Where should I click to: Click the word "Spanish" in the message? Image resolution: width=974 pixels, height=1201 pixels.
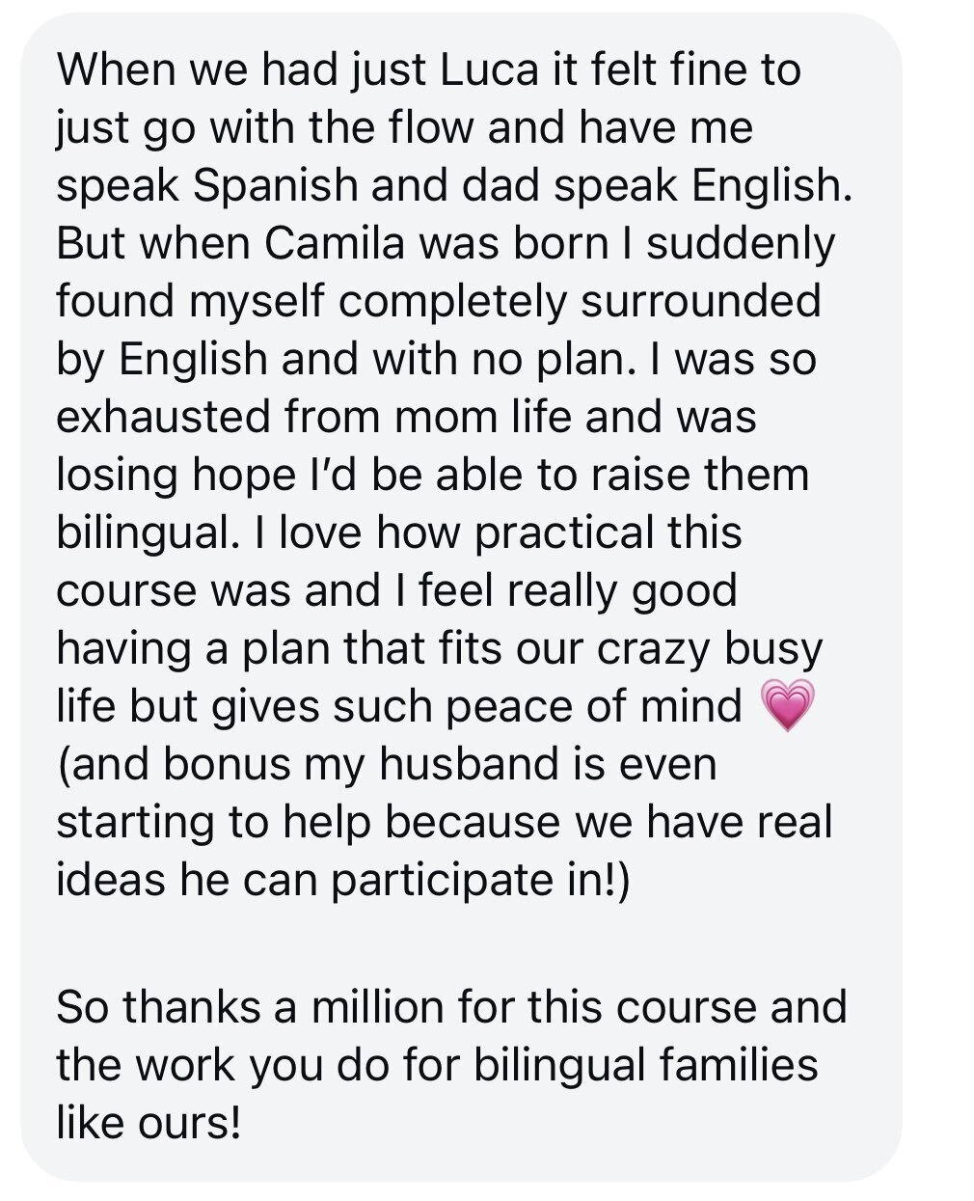point(275,186)
